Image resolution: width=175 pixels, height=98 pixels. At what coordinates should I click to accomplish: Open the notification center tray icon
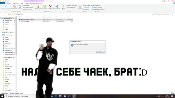pos(172,96)
